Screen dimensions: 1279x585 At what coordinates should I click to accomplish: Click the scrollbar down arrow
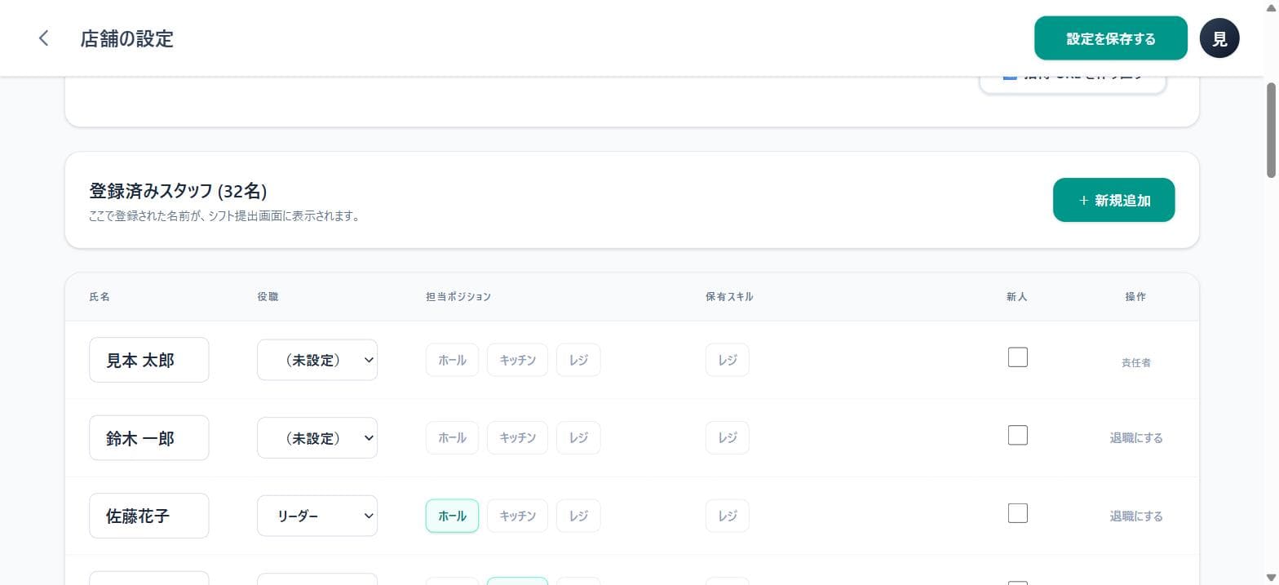pos(1271,577)
